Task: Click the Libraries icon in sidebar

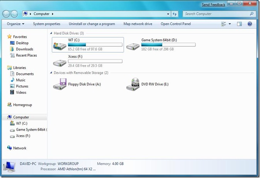Action: (x=9, y=68)
